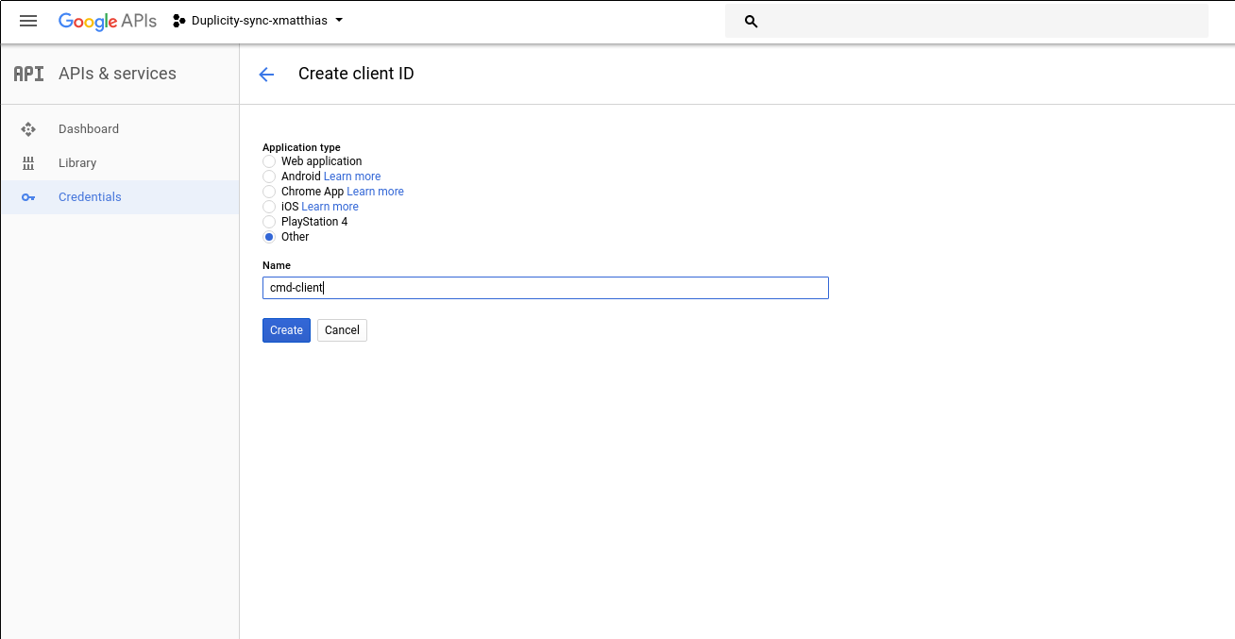Select the Android radio button
The width and height of the screenshot is (1235, 639).
(269, 177)
